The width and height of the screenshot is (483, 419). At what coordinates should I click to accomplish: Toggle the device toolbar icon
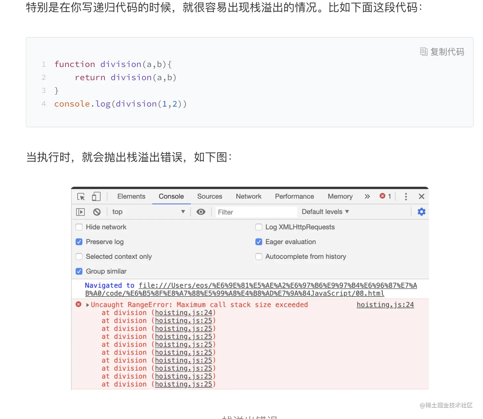96,196
